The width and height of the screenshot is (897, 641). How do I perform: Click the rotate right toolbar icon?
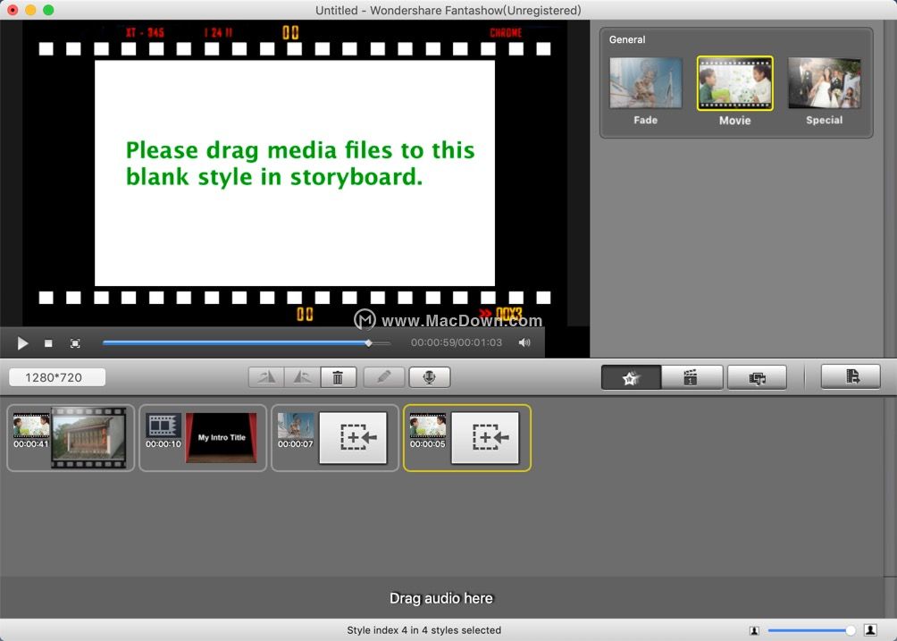coord(303,377)
